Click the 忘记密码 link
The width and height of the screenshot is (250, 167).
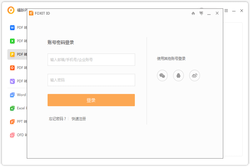click(57, 119)
